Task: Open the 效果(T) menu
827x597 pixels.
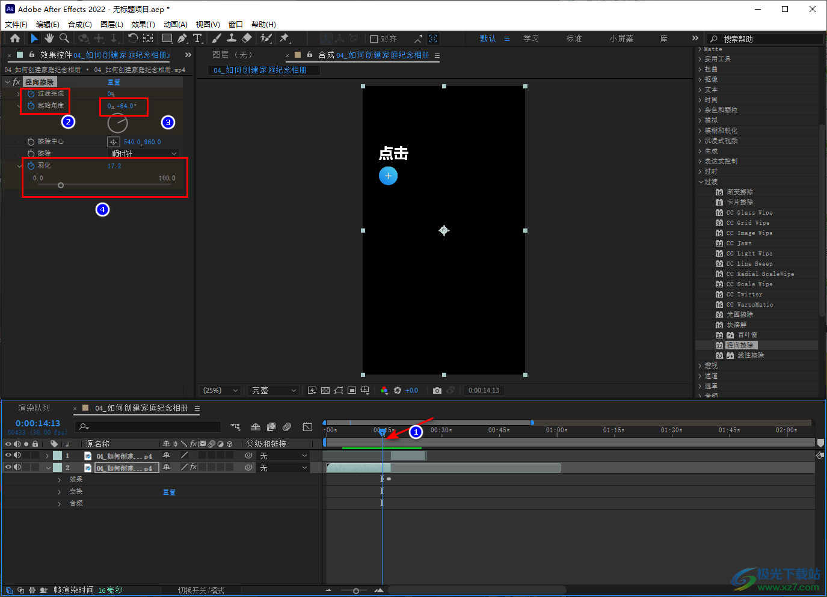Action: (143, 25)
